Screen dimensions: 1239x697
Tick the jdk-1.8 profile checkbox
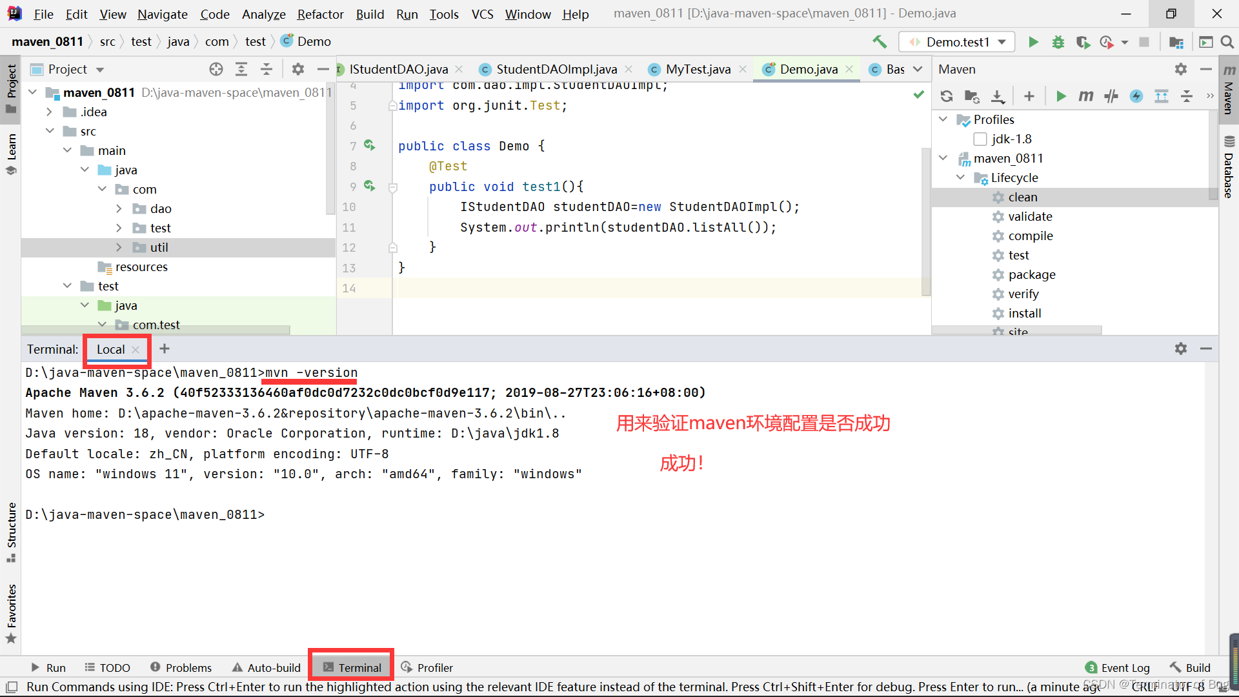980,139
